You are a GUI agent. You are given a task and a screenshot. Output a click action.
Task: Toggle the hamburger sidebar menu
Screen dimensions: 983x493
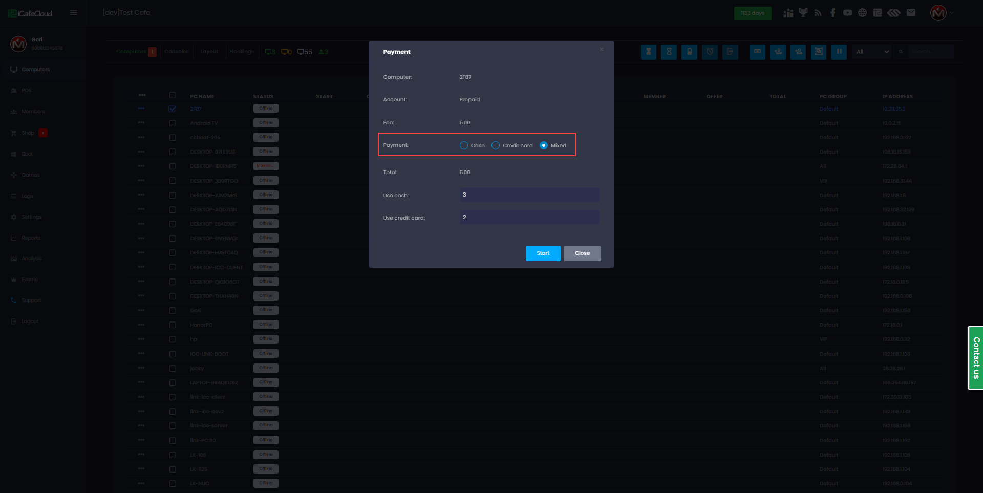click(74, 13)
